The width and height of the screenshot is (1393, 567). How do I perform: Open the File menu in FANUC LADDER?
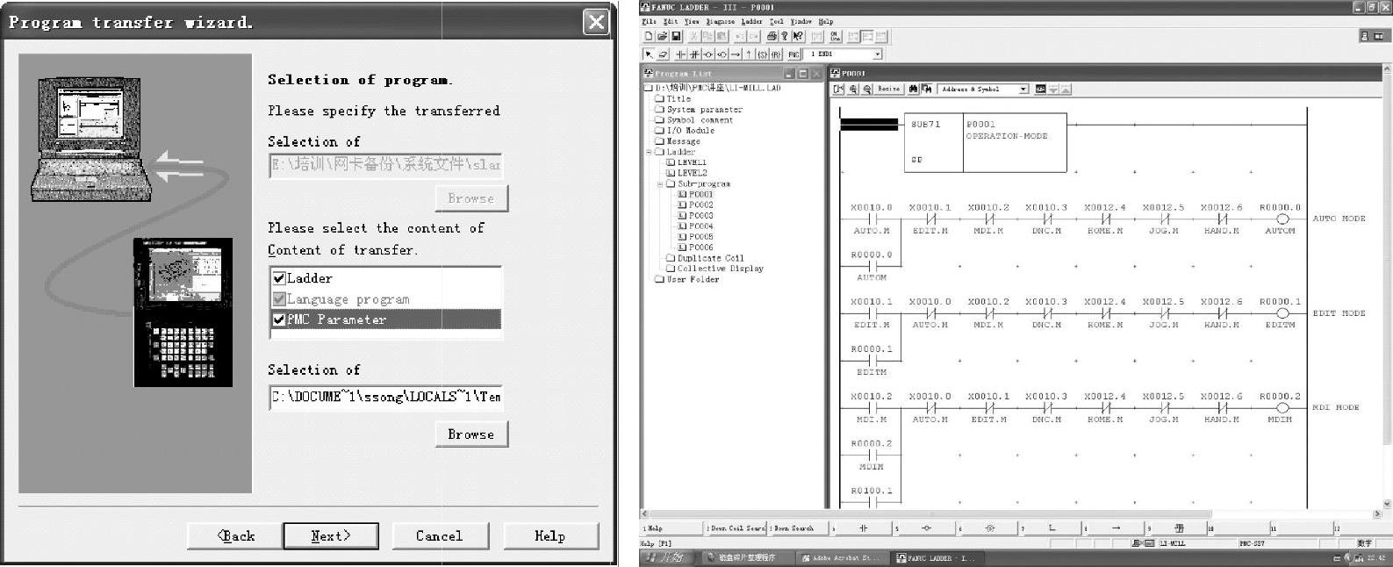[x=649, y=21]
